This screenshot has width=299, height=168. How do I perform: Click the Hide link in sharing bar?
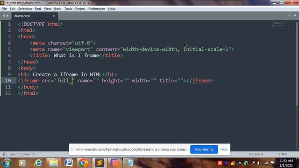[x=224, y=149]
